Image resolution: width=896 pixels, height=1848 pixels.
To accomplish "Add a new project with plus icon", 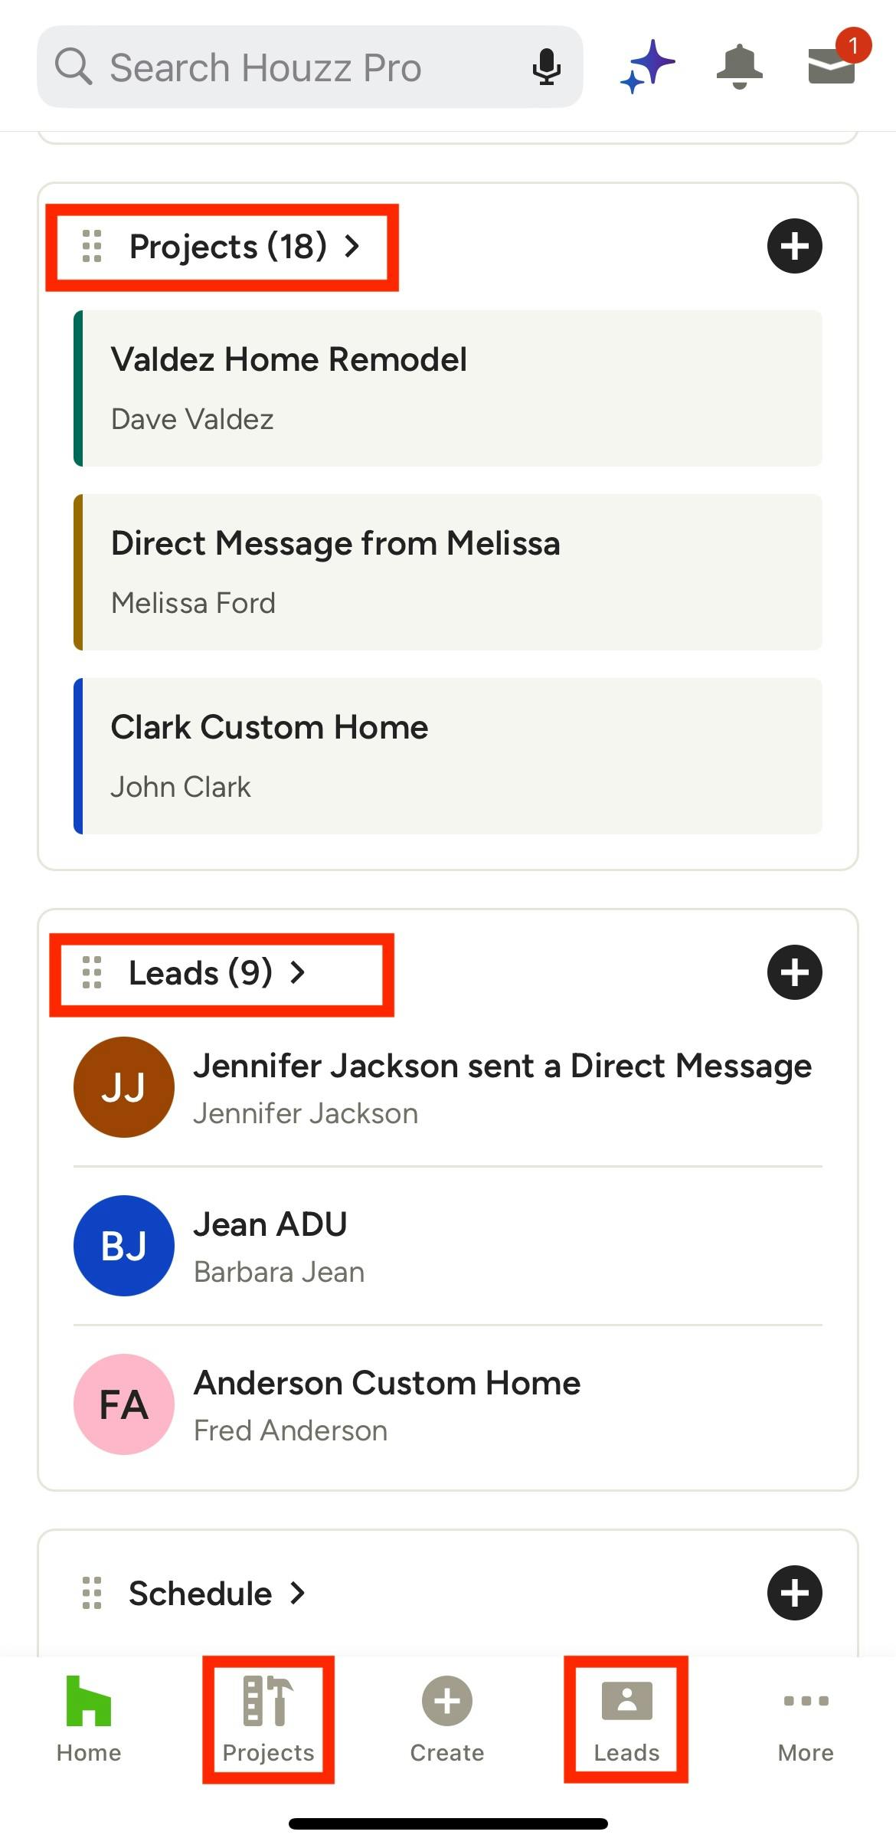I will click(794, 246).
